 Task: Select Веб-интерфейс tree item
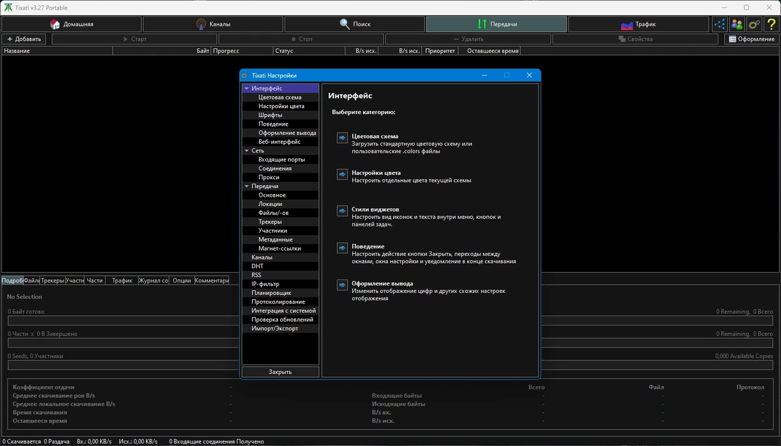click(x=280, y=141)
